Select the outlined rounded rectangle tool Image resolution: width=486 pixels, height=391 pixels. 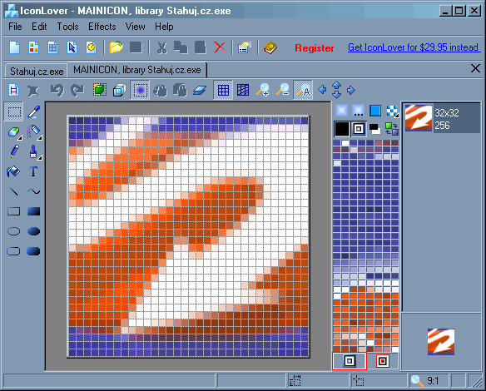click(x=13, y=251)
